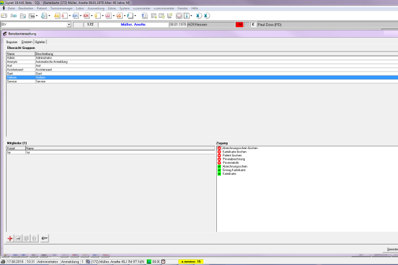Expand dropdown arrow next to R icon
398x265 pixels.
[x=70, y=16]
